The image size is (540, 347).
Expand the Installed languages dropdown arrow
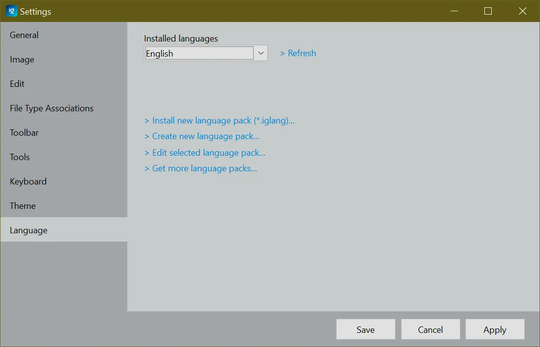260,53
